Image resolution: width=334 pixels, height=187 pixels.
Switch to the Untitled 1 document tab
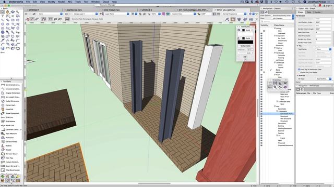coord(34,10)
